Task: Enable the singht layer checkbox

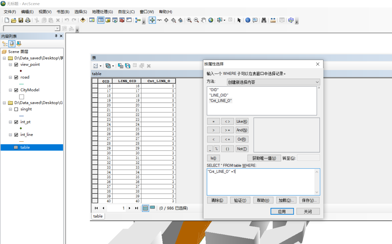Action: coord(16,109)
